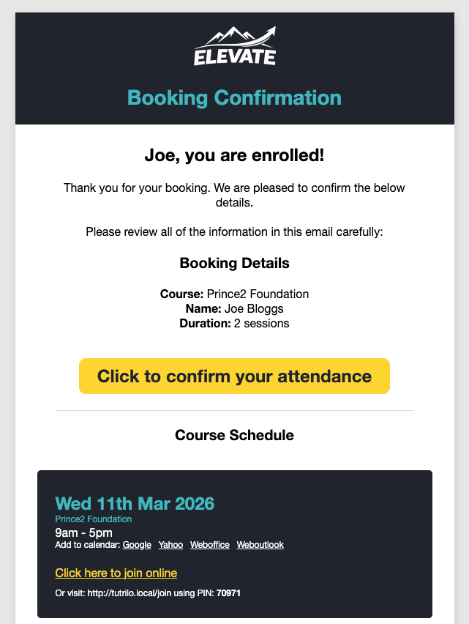Click here to join online link

click(116, 573)
